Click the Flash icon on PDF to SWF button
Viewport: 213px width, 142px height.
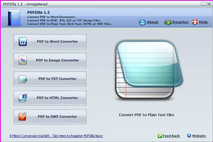coord(22,116)
